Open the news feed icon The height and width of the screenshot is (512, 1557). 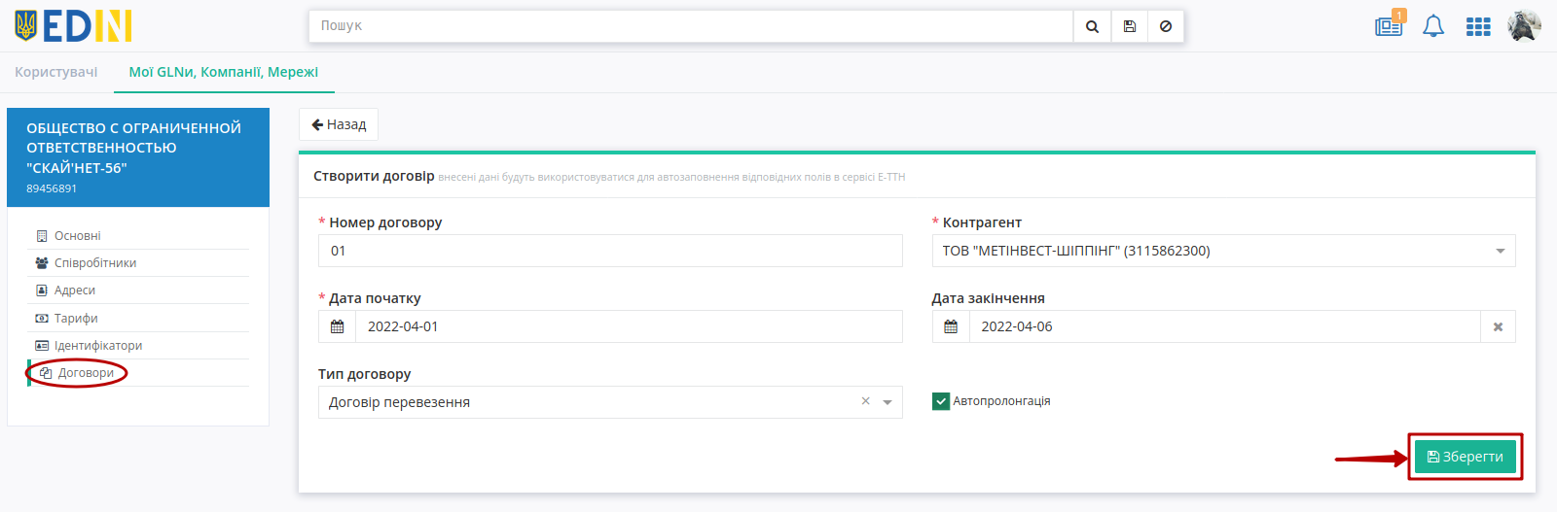tap(1389, 26)
